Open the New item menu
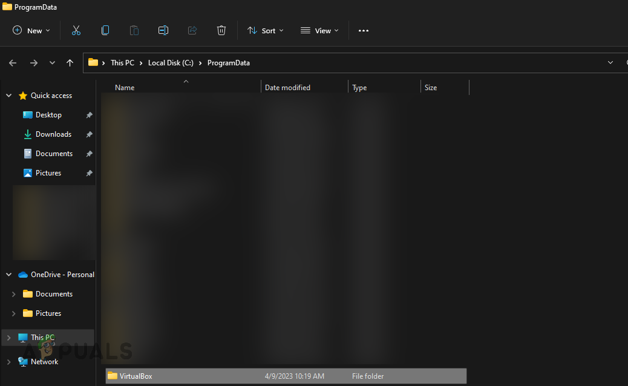628x386 pixels. pos(31,30)
